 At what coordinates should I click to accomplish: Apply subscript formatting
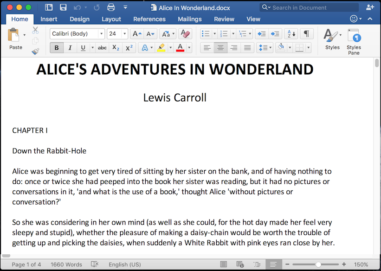pyautogui.click(x=116, y=48)
